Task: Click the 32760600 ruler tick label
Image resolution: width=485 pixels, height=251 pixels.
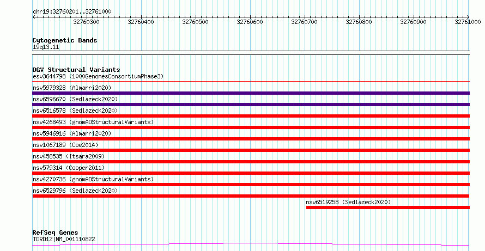Action: pos(250,22)
